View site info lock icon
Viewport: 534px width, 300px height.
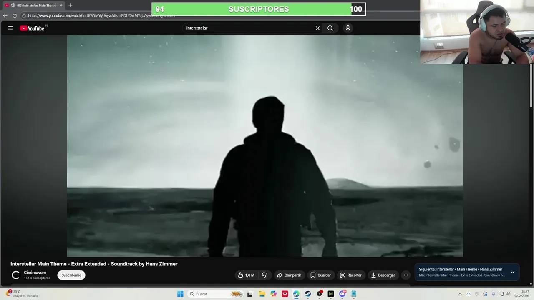[24, 15]
